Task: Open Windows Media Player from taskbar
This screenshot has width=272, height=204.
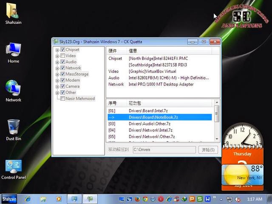Action: point(59,199)
